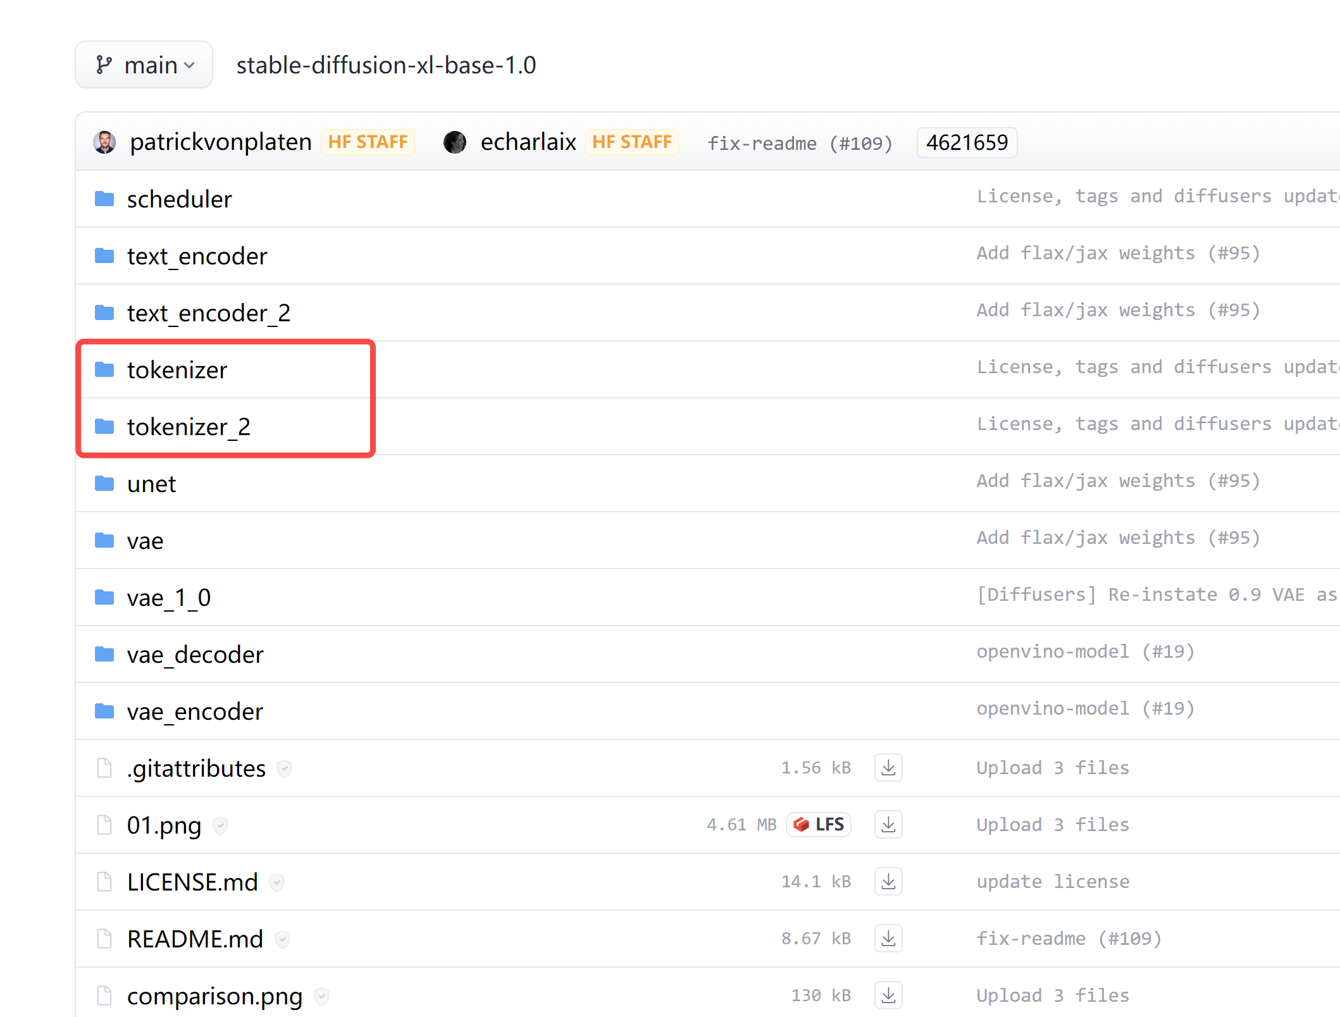Open the main branch selector
Viewport: 1340px width, 1017px height.
click(x=144, y=65)
